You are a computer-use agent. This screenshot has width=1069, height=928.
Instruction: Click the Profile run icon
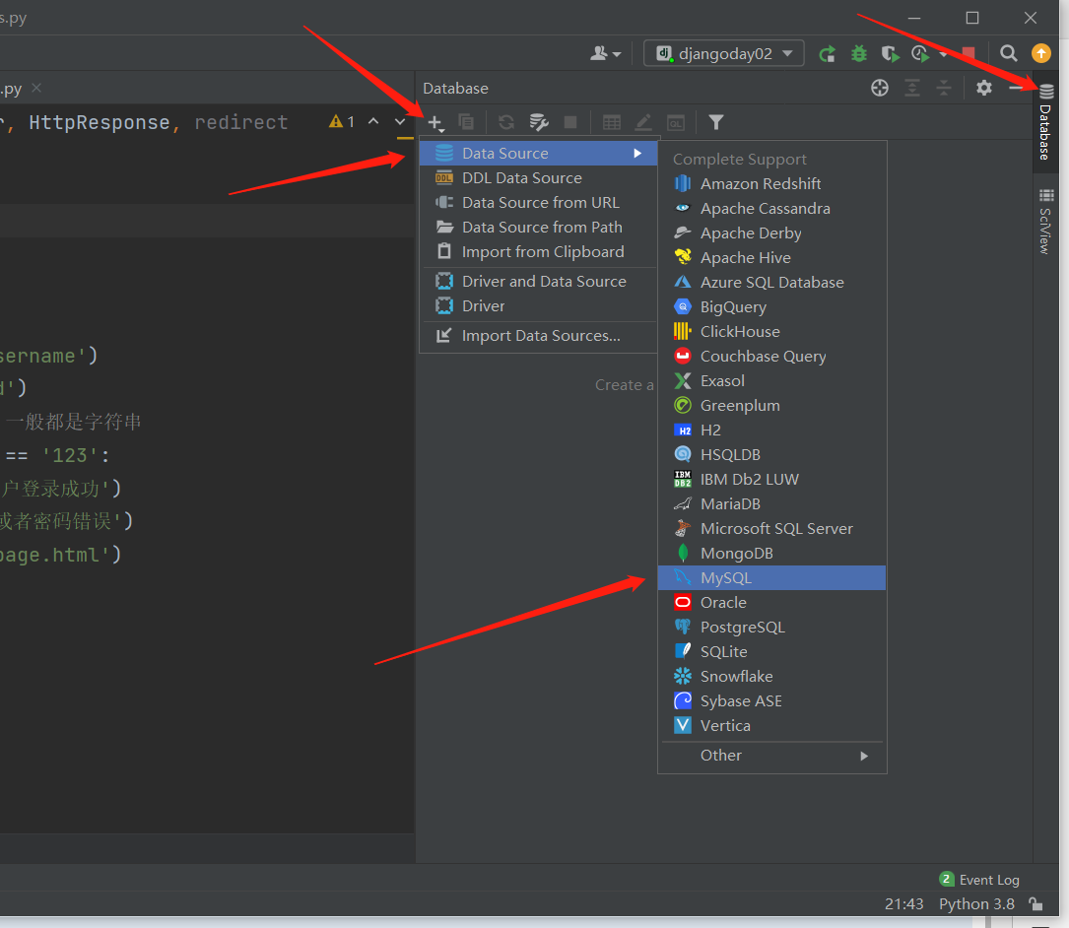click(x=919, y=54)
